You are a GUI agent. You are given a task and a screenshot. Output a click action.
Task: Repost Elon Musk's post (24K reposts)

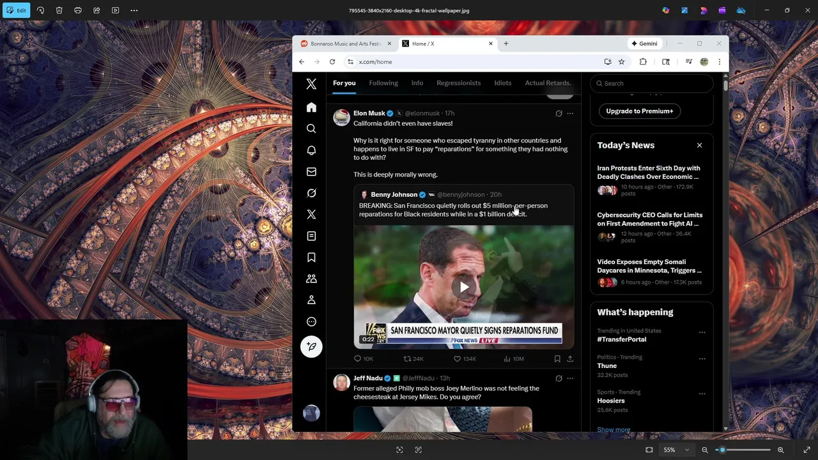[413, 359]
